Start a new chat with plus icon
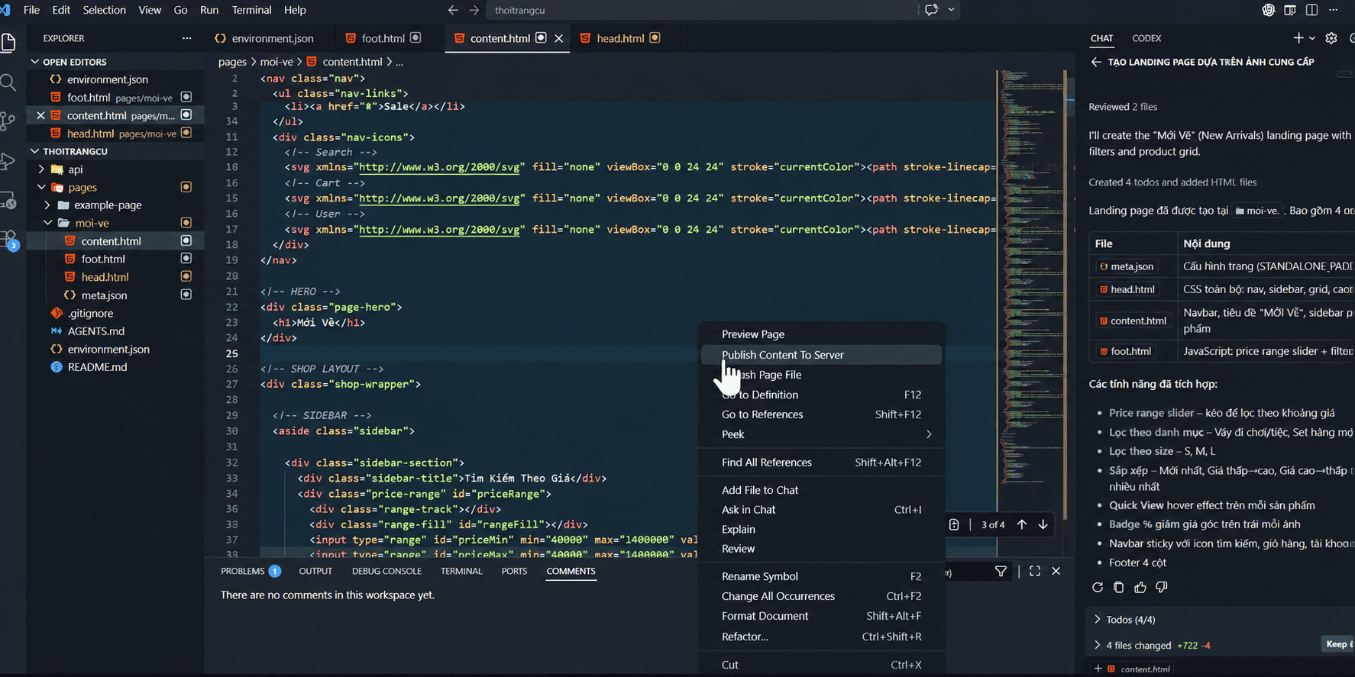This screenshot has width=1355, height=677. (x=1298, y=38)
